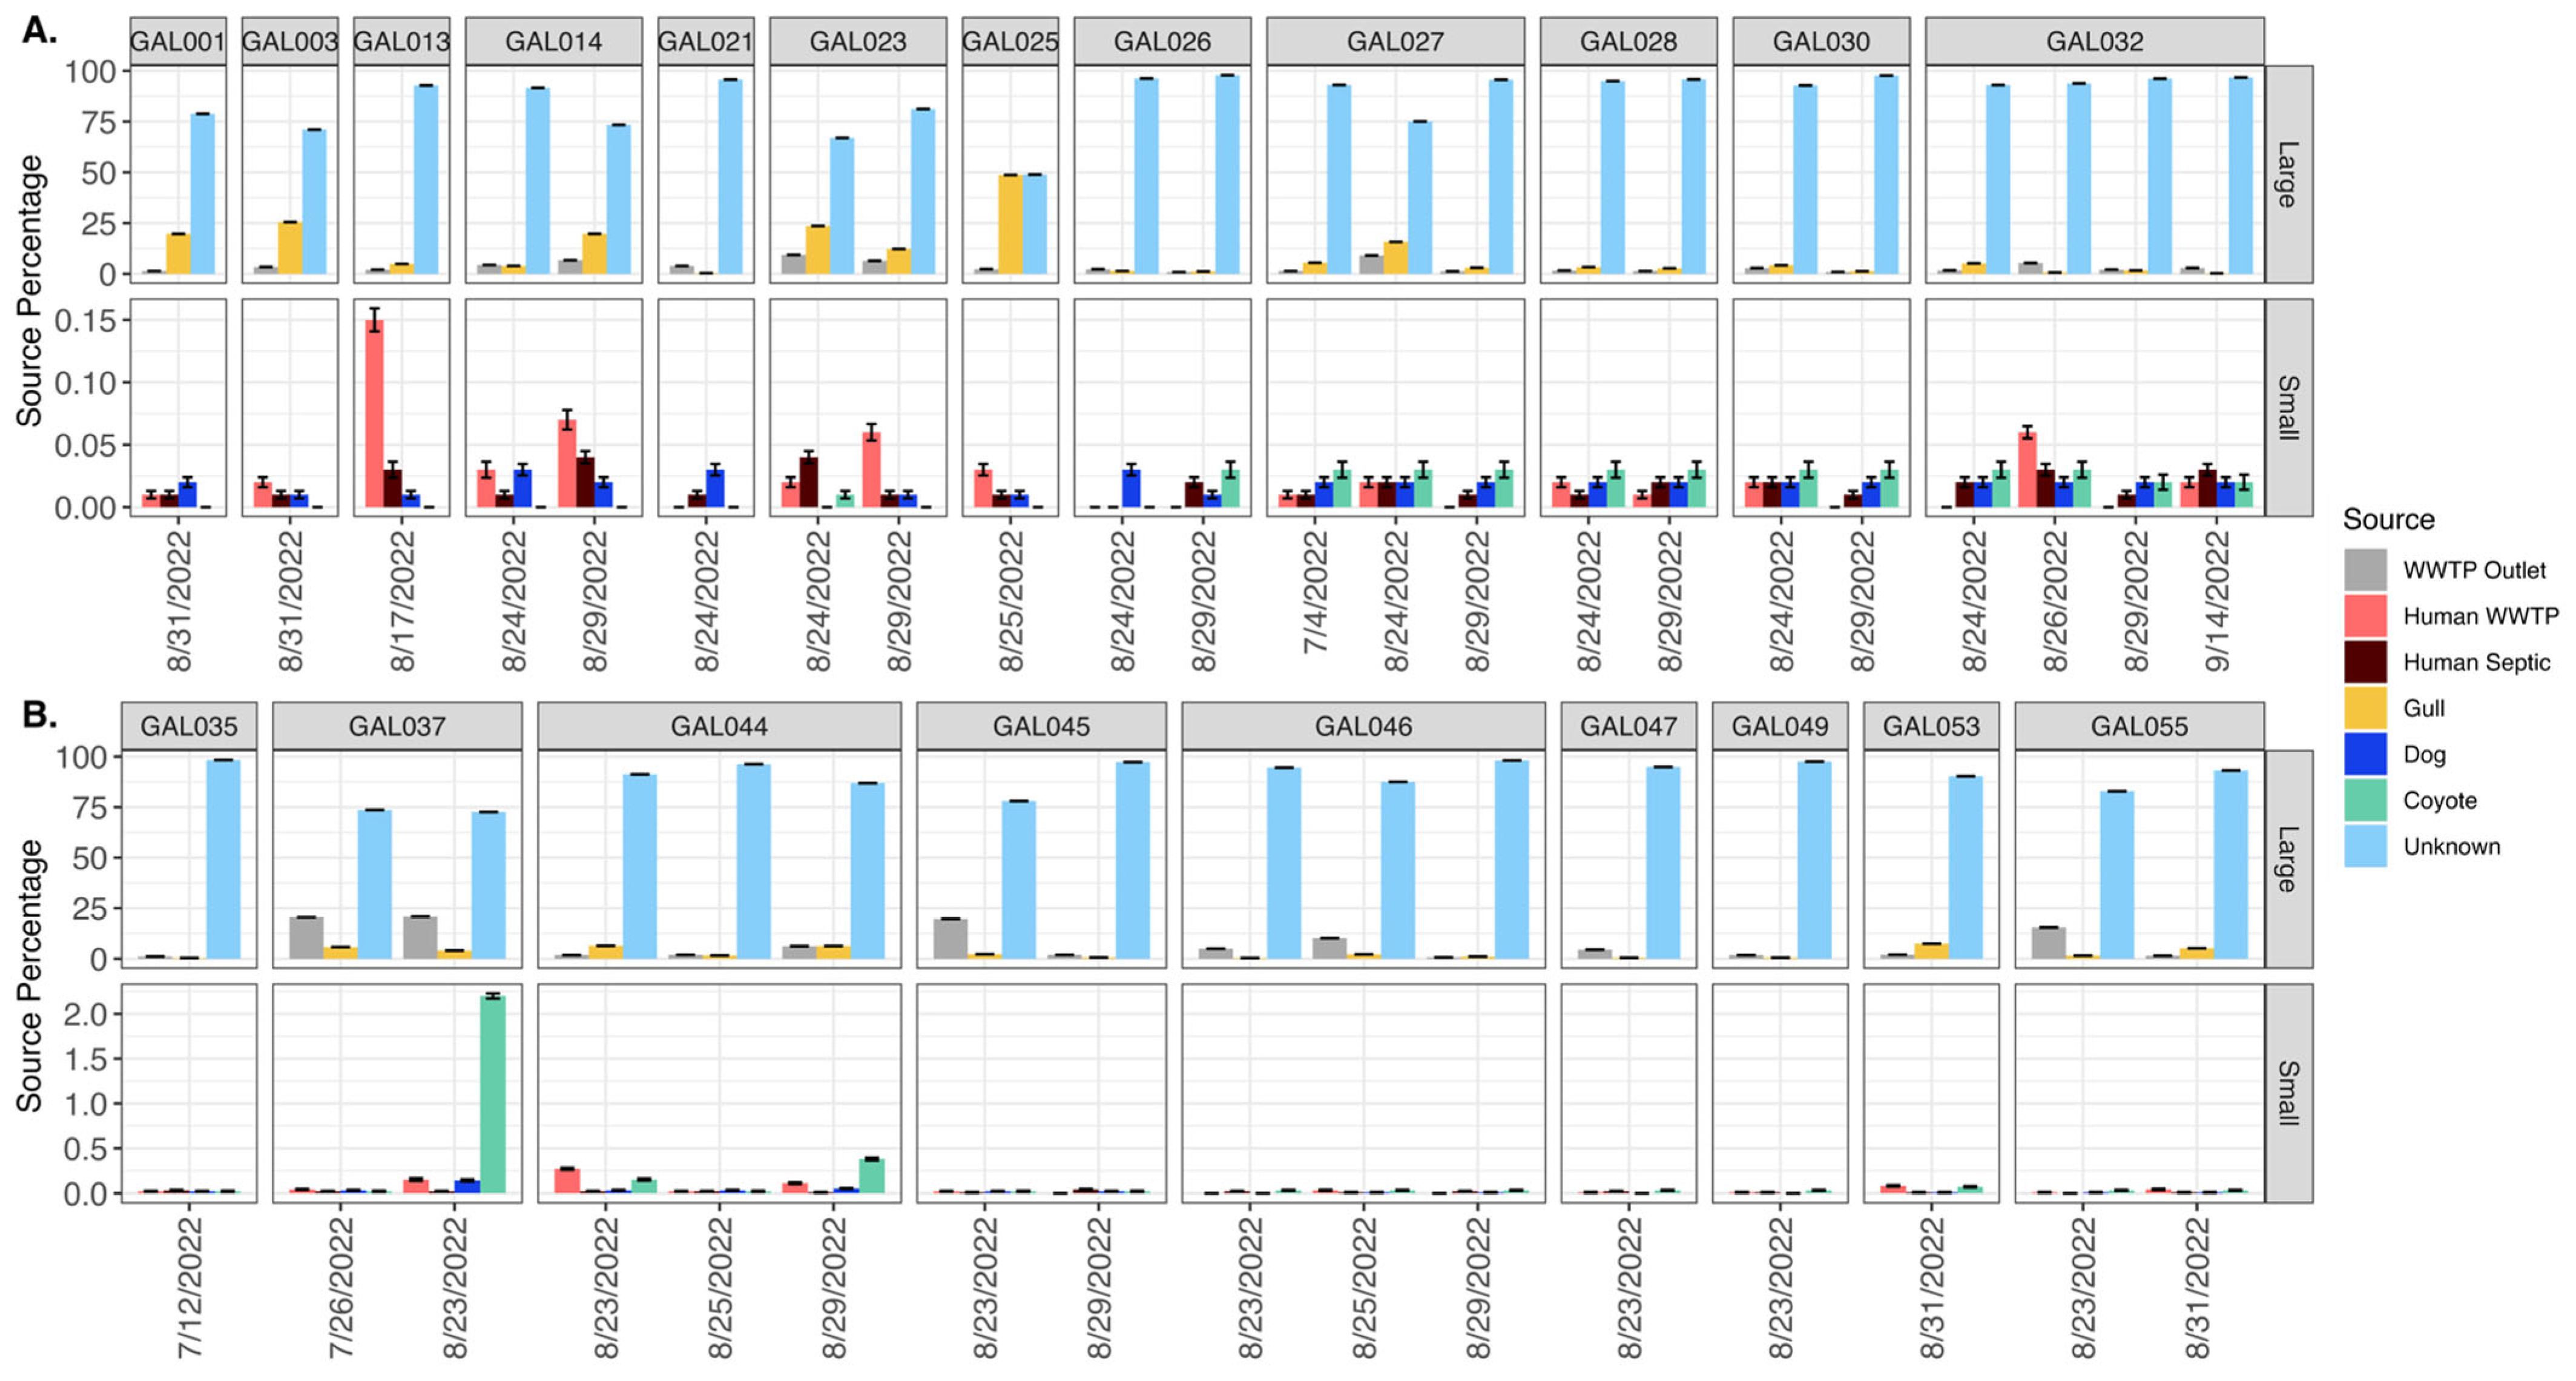Click the panel 'A.' label
The height and width of the screenshot is (1381, 2576).
pos(39,31)
